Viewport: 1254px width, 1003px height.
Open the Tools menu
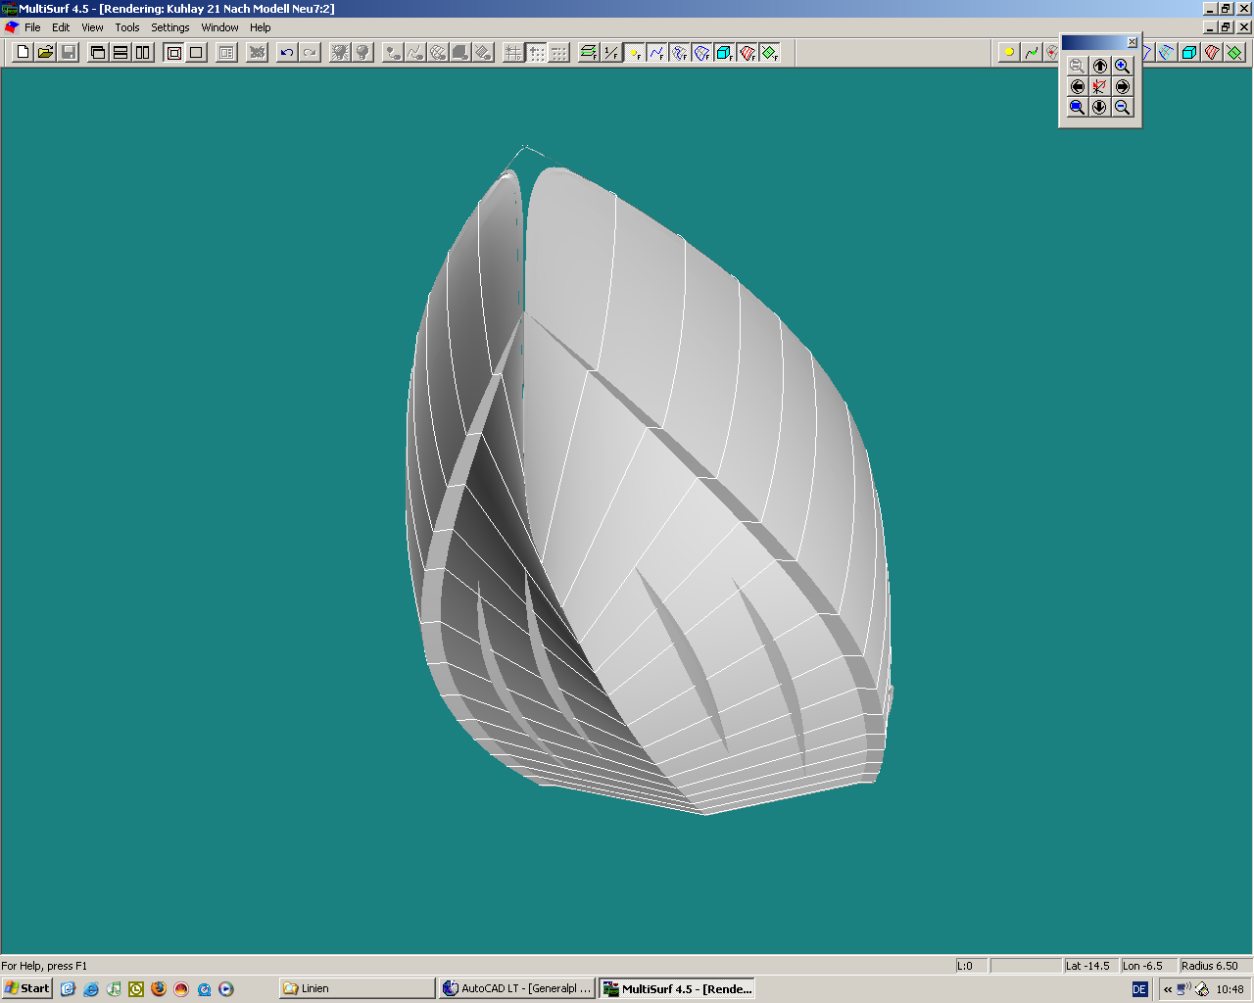click(x=127, y=27)
